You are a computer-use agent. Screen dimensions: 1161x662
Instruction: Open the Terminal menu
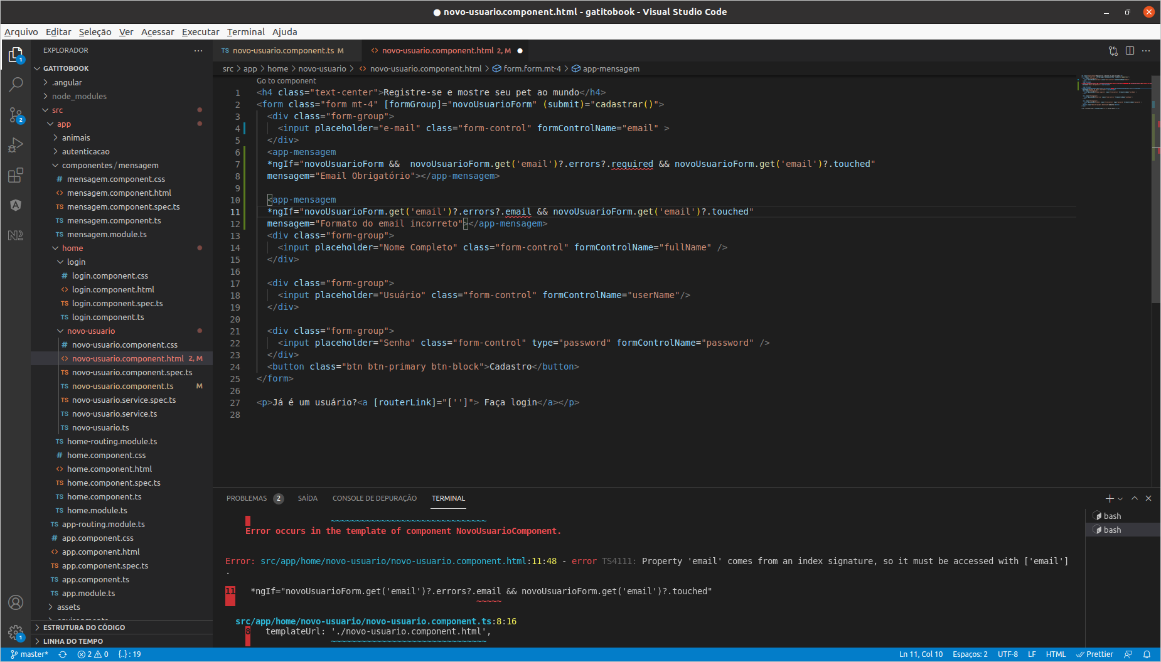click(x=245, y=32)
